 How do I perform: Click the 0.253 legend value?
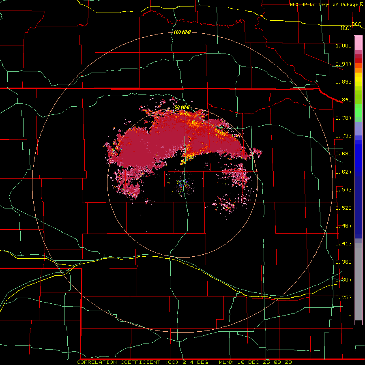344,298
